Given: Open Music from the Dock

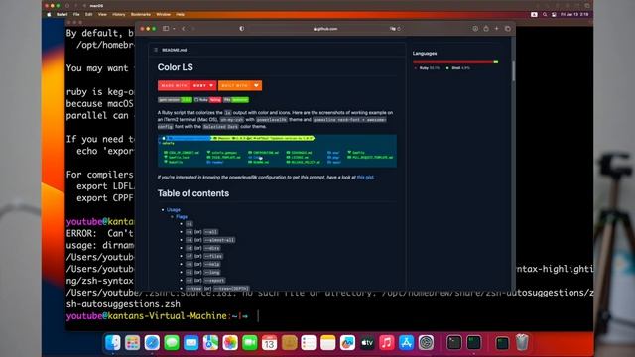Looking at the screenshot, I should click(x=387, y=343).
